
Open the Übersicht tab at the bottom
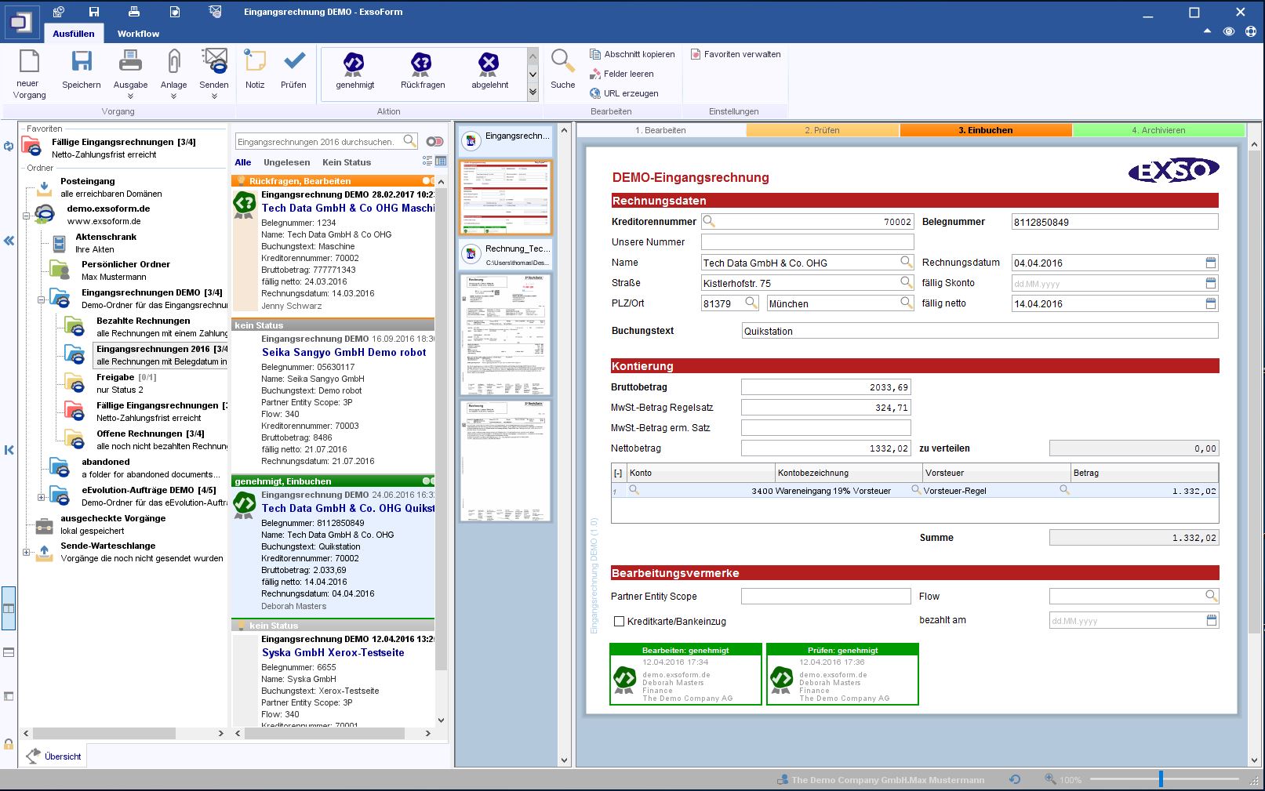[x=54, y=757]
